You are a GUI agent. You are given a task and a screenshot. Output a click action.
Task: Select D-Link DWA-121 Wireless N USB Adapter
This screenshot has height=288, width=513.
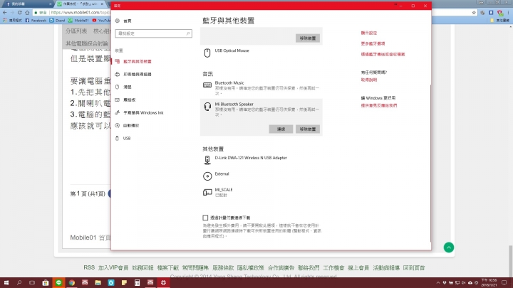pyautogui.click(x=261, y=160)
